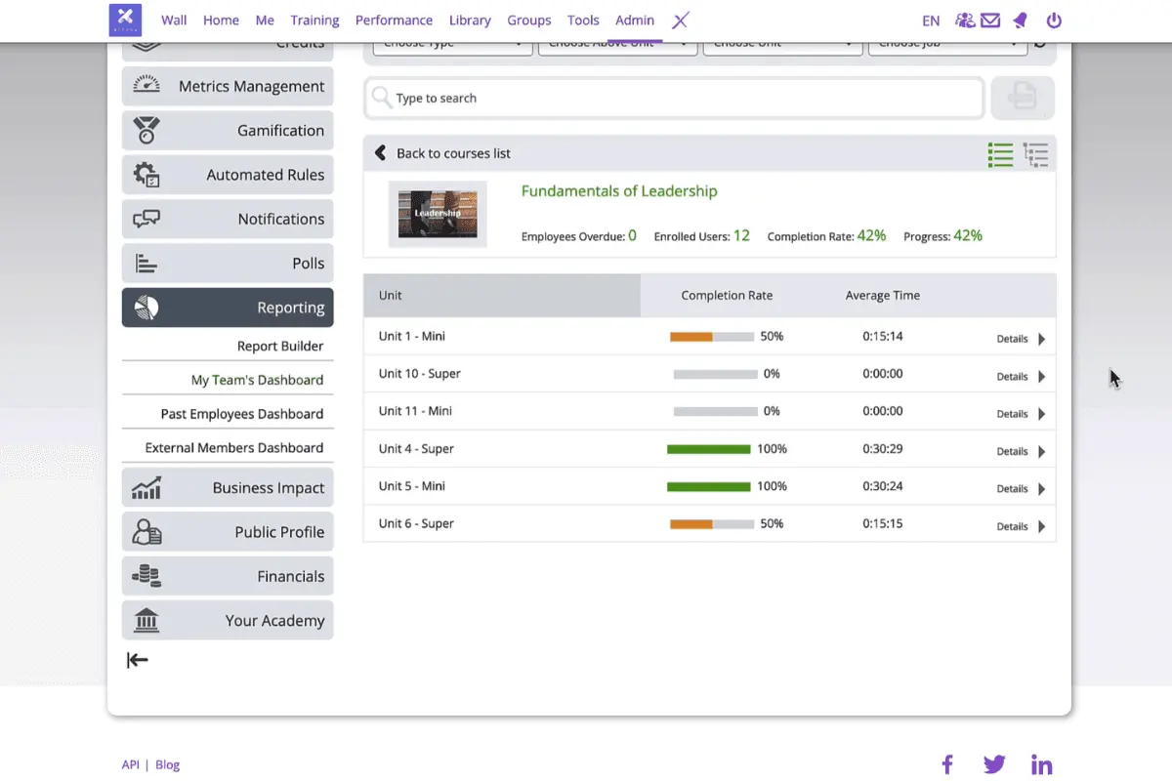Click the Business Impact growth chart icon
1172x781 pixels.
(x=146, y=488)
